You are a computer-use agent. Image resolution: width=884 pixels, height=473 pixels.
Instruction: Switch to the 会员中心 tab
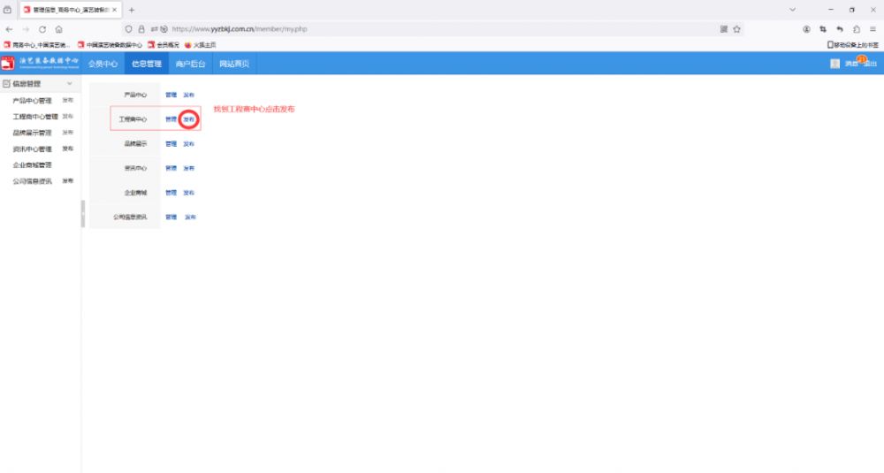pos(103,64)
